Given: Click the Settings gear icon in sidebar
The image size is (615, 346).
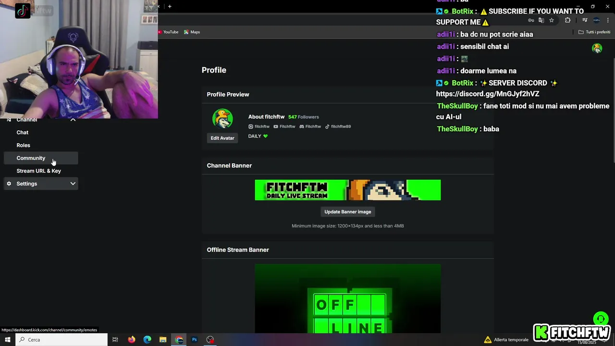Looking at the screenshot, I should click(9, 184).
